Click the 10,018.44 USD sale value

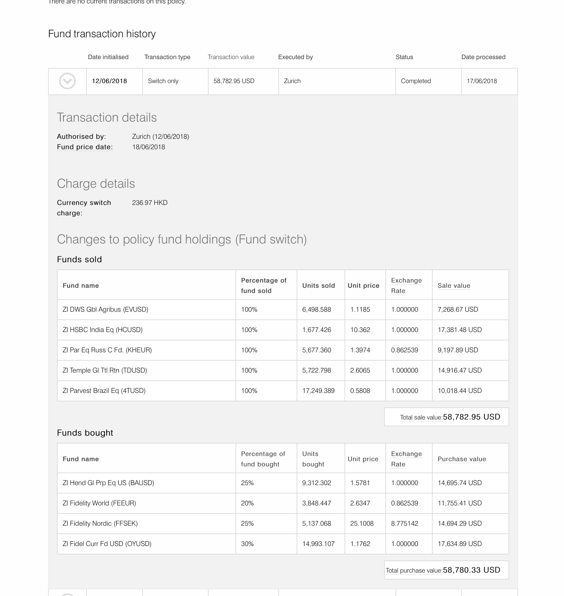(x=459, y=391)
